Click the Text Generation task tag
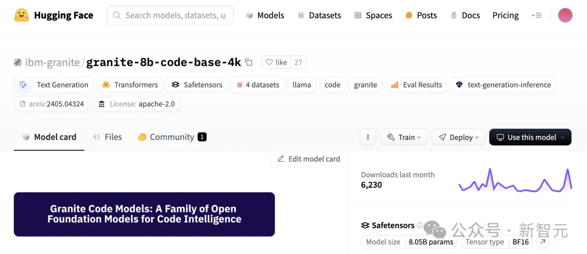The width and height of the screenshot is (587, 254). pos(54,85)
